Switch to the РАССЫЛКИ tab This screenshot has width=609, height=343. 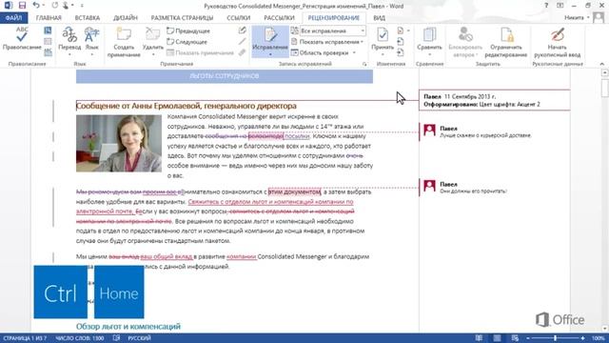[279, 18]
